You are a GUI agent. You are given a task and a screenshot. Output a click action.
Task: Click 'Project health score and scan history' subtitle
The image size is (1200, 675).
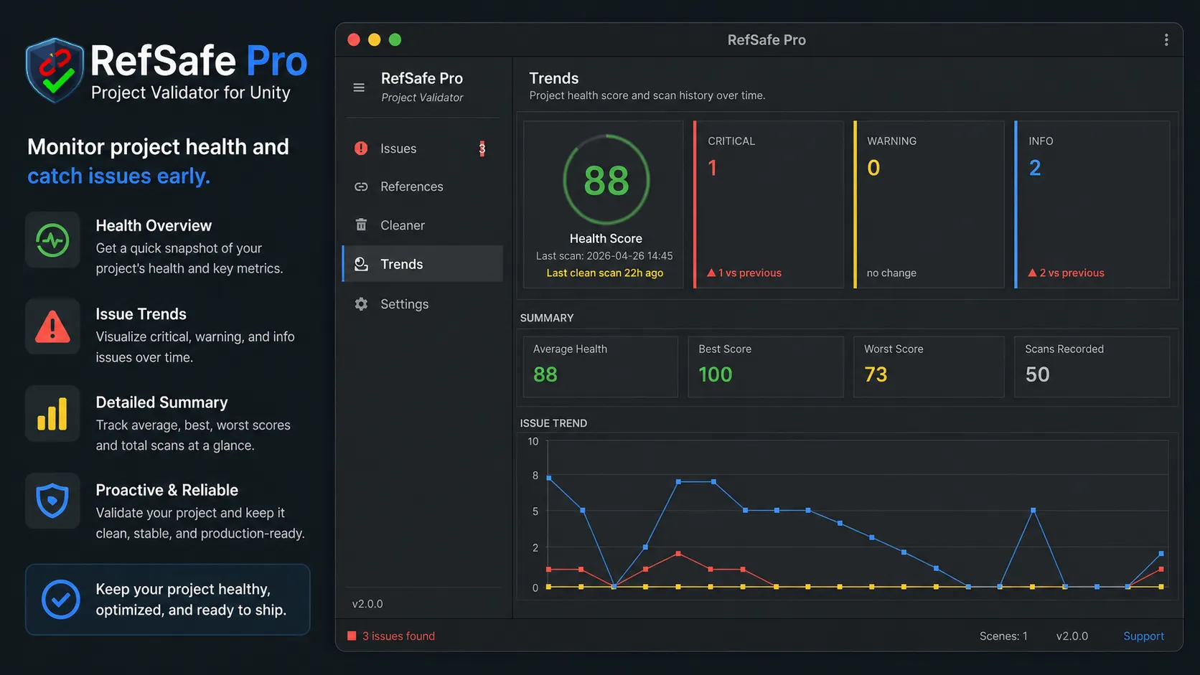coord(647,95)
